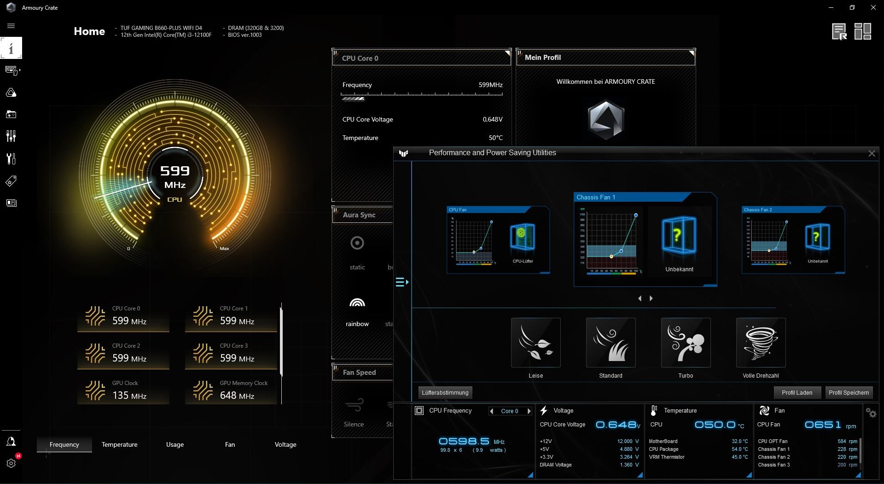Select the Home info icon in sidebar

pyautogui.click(x=11, y=48)
